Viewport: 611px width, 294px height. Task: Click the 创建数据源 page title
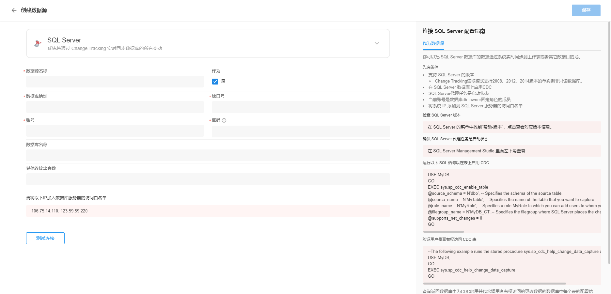click(x=34, y=10)
